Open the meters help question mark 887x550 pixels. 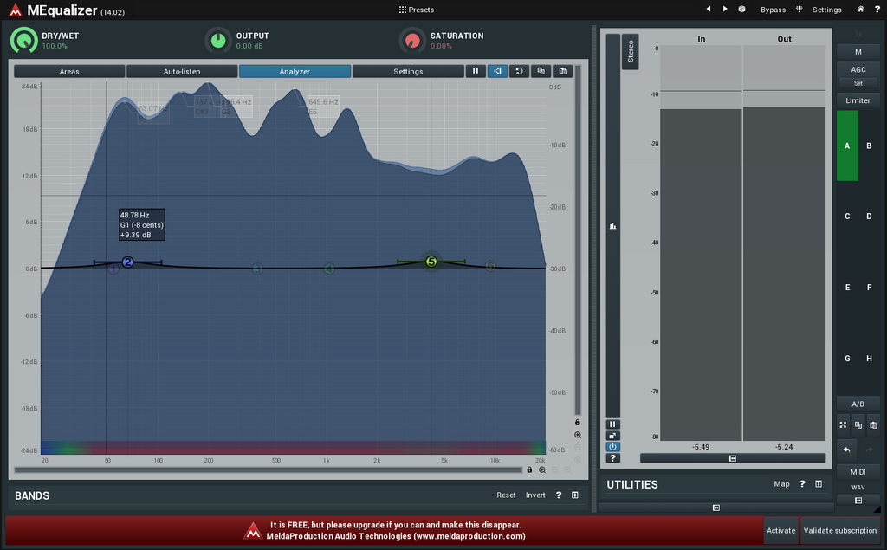pyautogui.click(x=612, y=458)
